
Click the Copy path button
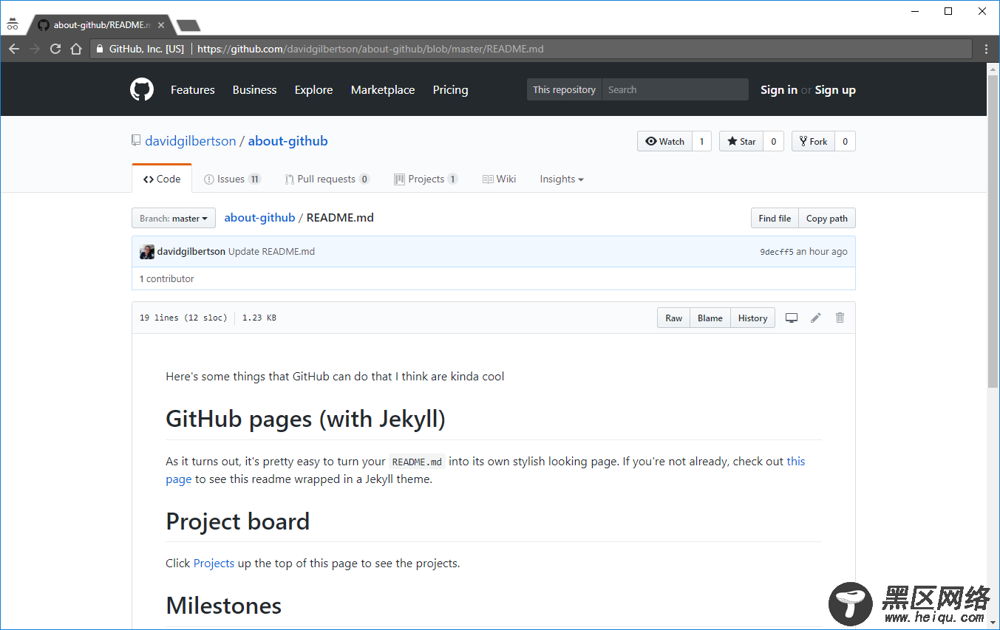click(827, 218)
